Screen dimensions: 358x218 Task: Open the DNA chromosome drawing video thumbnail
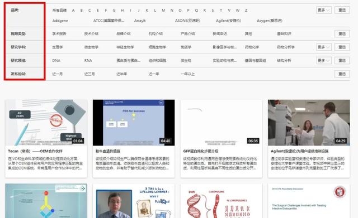222,201
